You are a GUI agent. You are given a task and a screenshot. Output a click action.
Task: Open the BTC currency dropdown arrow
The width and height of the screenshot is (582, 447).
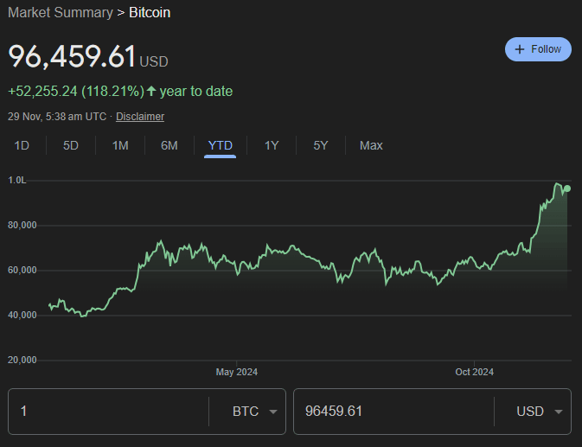coord(273,412)
